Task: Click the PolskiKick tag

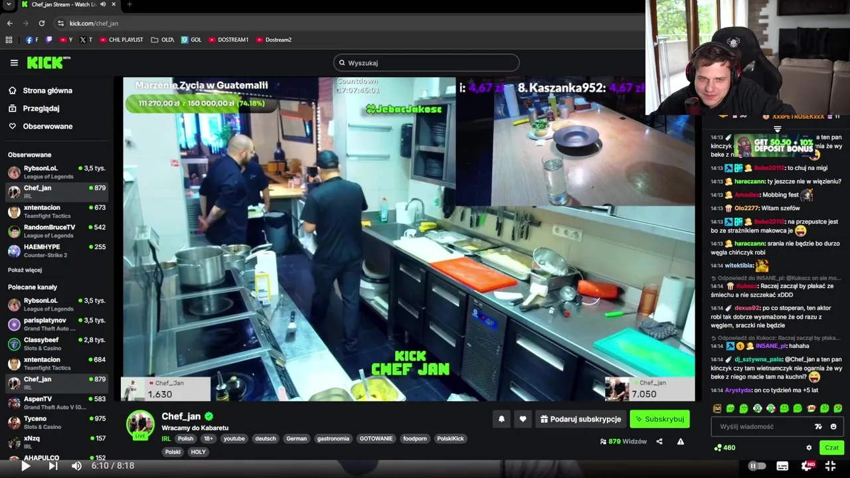Action: (450, 439)
